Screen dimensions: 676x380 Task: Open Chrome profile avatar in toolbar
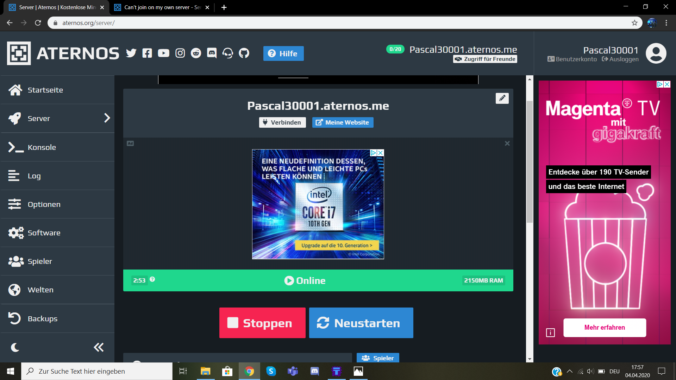click(652, 23)
